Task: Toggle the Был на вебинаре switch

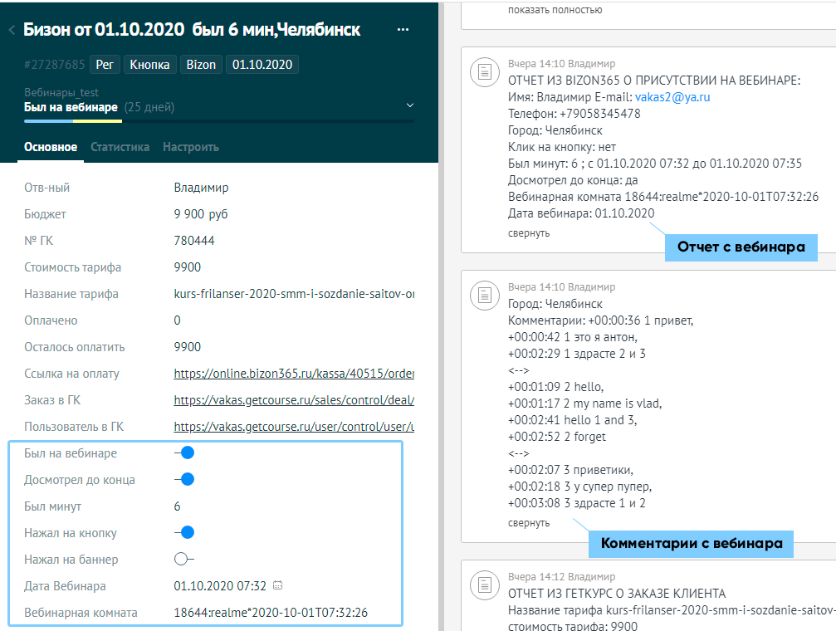Action: click(x=184, y=453)
